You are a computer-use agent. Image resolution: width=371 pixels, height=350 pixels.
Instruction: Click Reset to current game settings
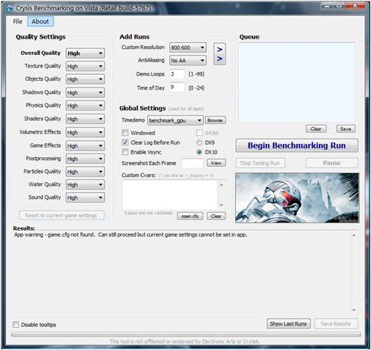pyautogui.click(x=62, y=215)
